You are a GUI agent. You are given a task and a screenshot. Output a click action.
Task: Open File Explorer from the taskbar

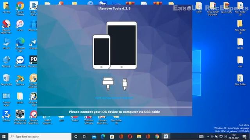[139, 136]
